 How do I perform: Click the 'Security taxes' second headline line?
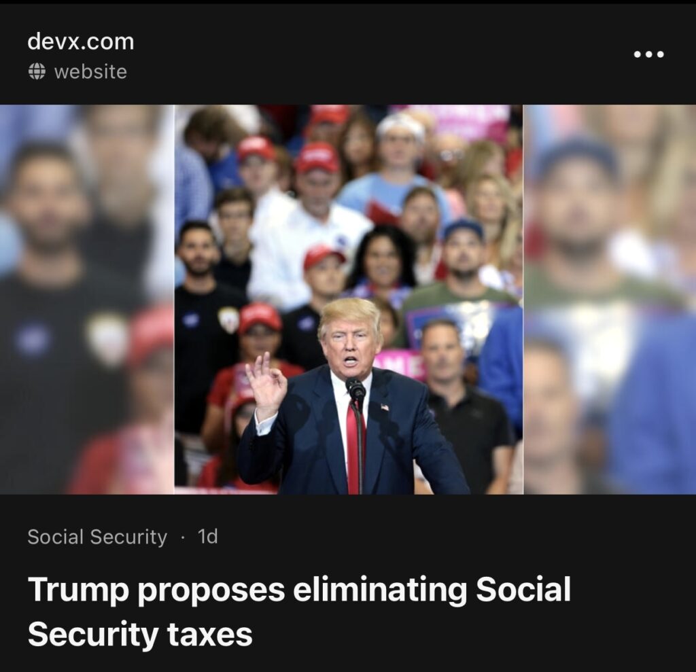[x=140, y=634]
